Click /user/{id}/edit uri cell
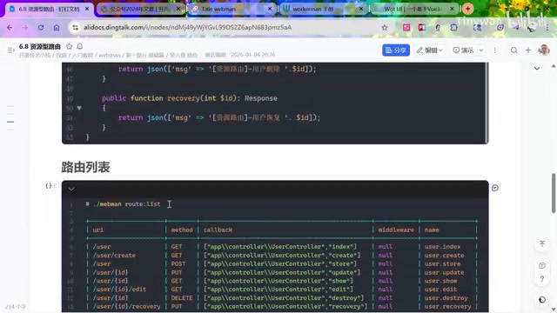This screenshot has width=557, height=313. 119,290
